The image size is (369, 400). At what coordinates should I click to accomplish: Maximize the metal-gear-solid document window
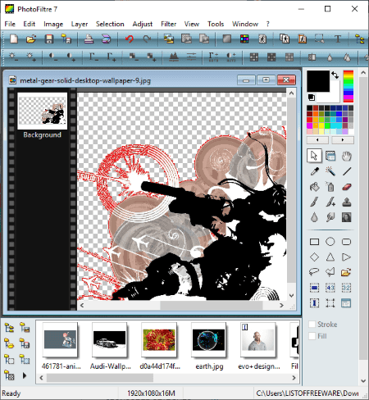click(x=266, y=80)
